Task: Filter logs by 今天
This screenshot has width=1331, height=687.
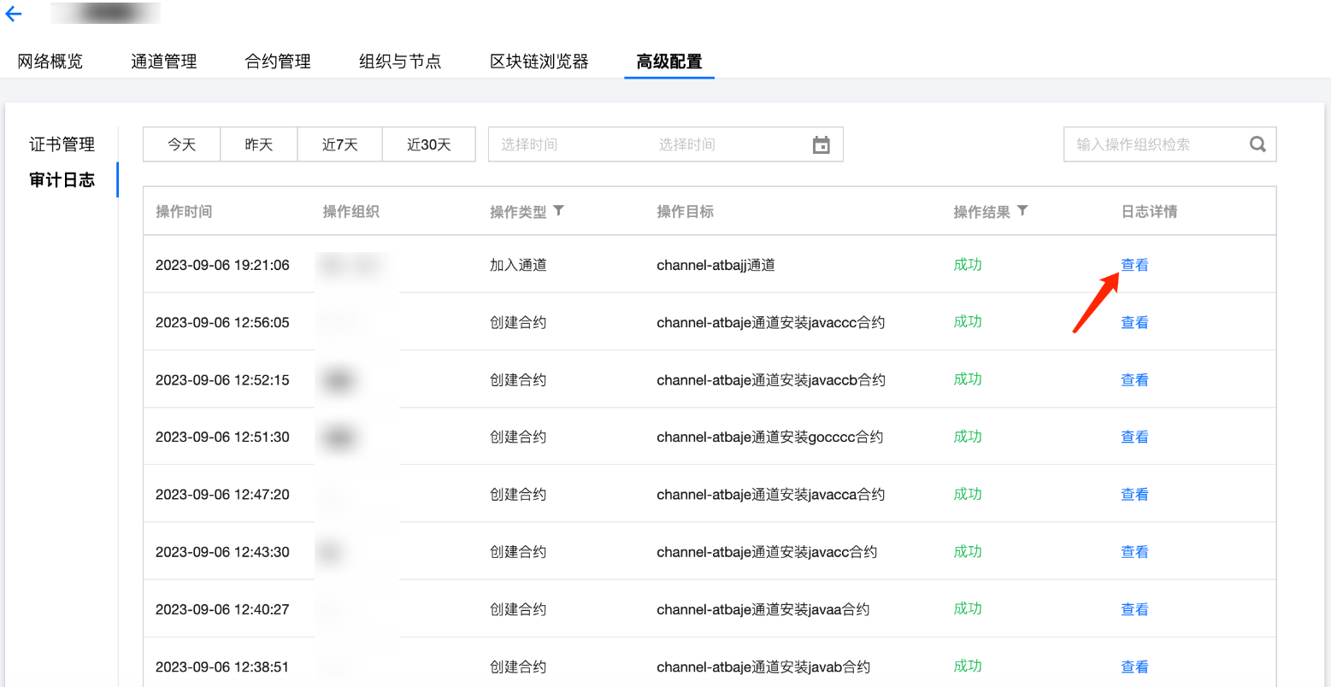Action: 181,144
